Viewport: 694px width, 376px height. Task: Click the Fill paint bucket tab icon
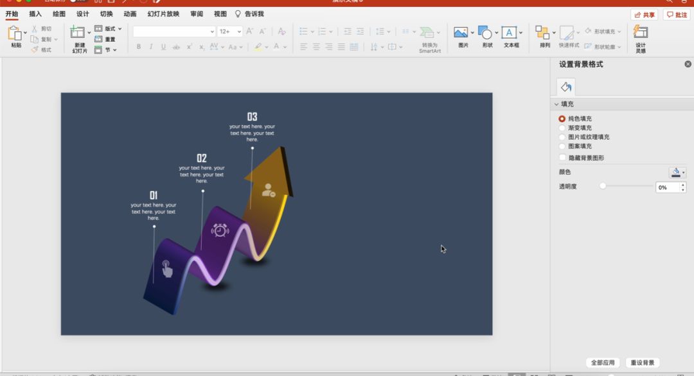pos(566,87)
